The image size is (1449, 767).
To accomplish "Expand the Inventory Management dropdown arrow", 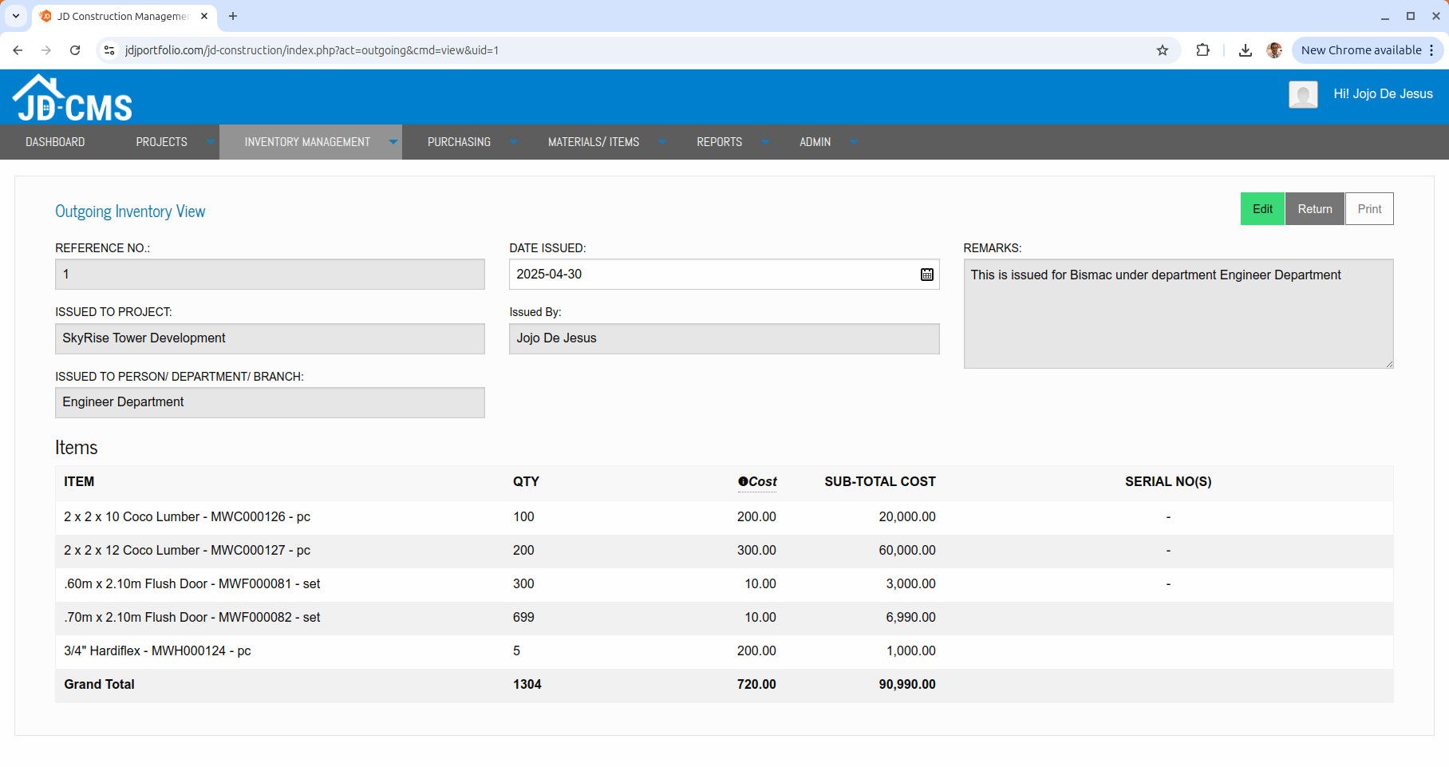I will pos(393,142).
